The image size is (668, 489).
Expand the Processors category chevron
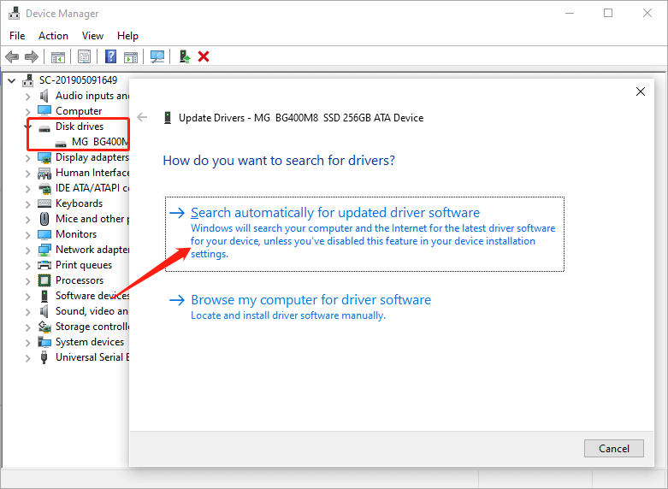coord(27,280)
